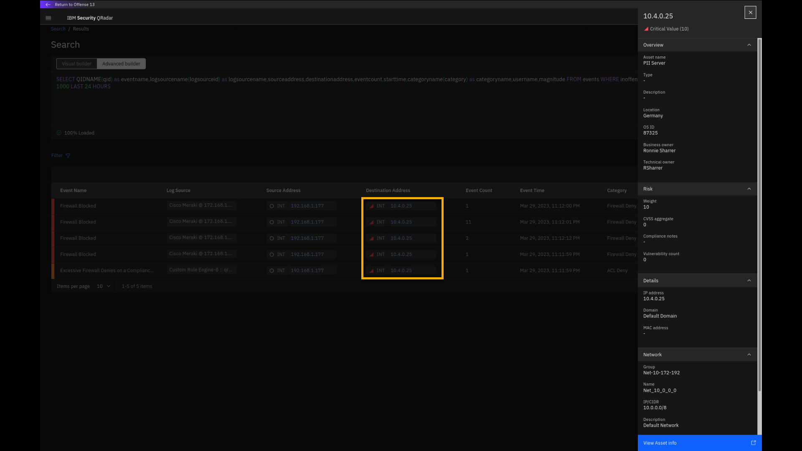This screenshot has width=802, height=451.
Task: Switch to Advanced builder mode
Action: click(x=121, y=64)
